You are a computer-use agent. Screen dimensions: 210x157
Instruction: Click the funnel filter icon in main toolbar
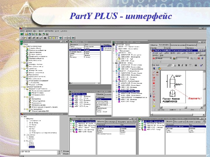click(61, 38)
